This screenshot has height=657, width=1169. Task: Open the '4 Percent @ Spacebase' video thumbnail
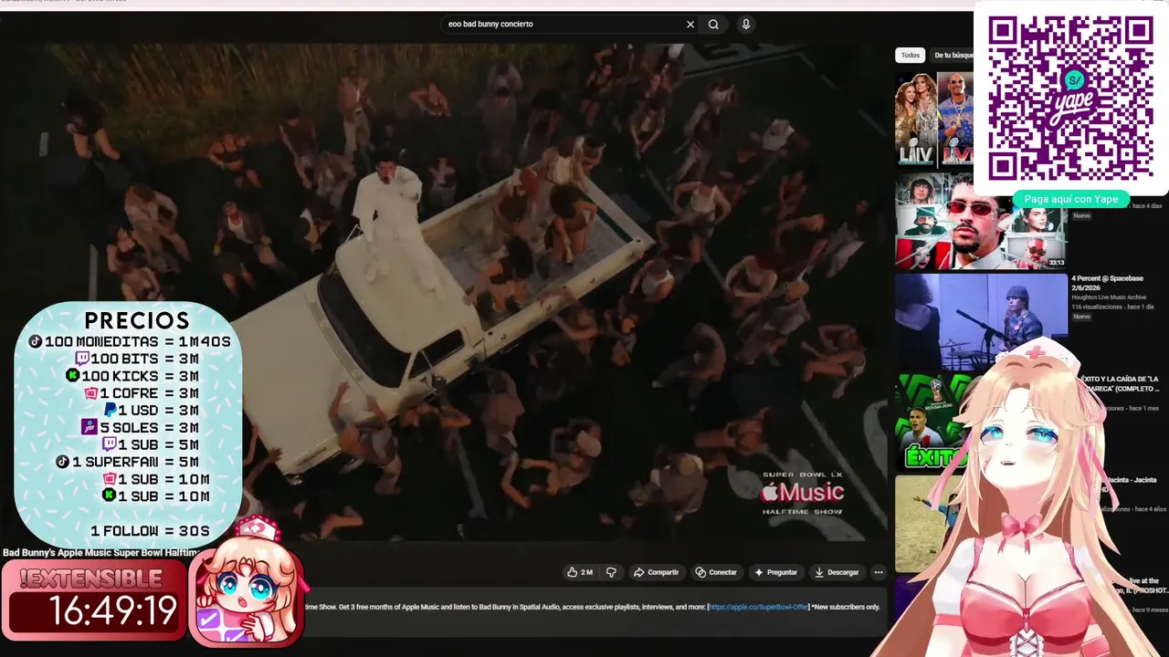point(981,321)
